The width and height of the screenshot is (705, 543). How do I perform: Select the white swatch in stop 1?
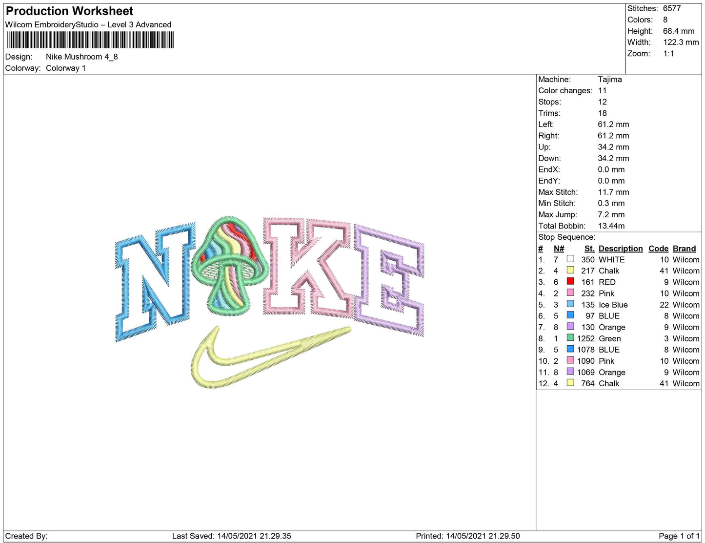(x=570, y=259)
